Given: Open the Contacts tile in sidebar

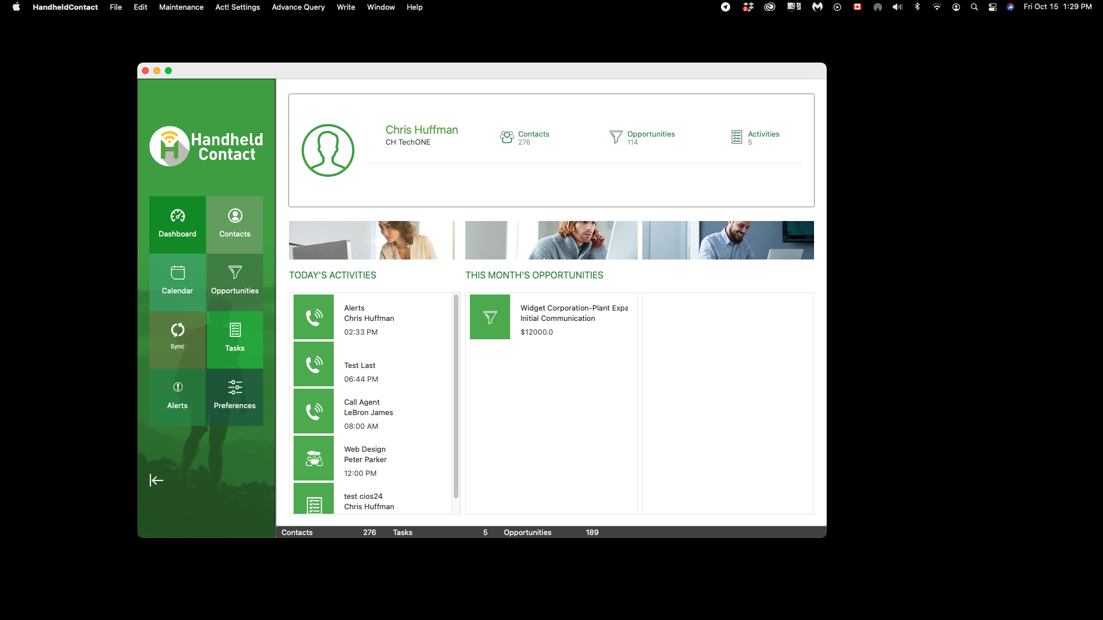Looking at the screenshot, I should tap(235, 224).
